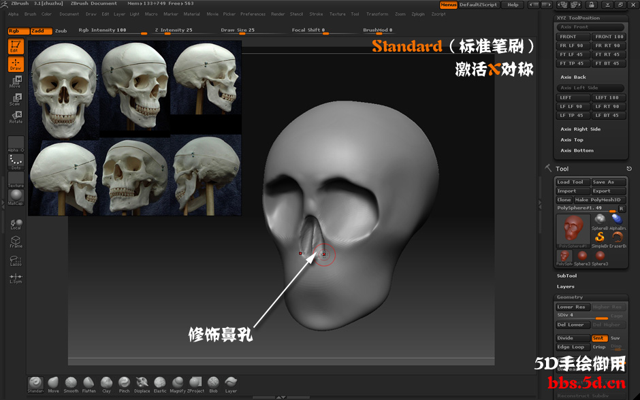Expand the Axis Top group
This screenshot has height=400, width=640.
(x=572, y=140)
